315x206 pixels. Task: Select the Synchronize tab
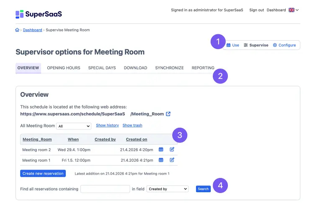[x=169, y=68]
